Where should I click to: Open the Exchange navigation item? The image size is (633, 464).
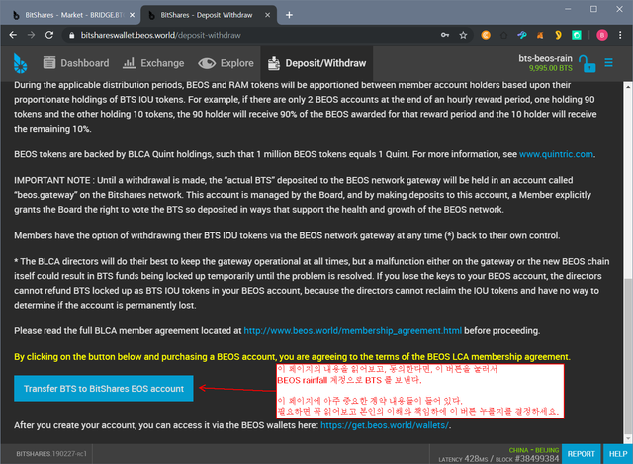[x=153, y=63]
